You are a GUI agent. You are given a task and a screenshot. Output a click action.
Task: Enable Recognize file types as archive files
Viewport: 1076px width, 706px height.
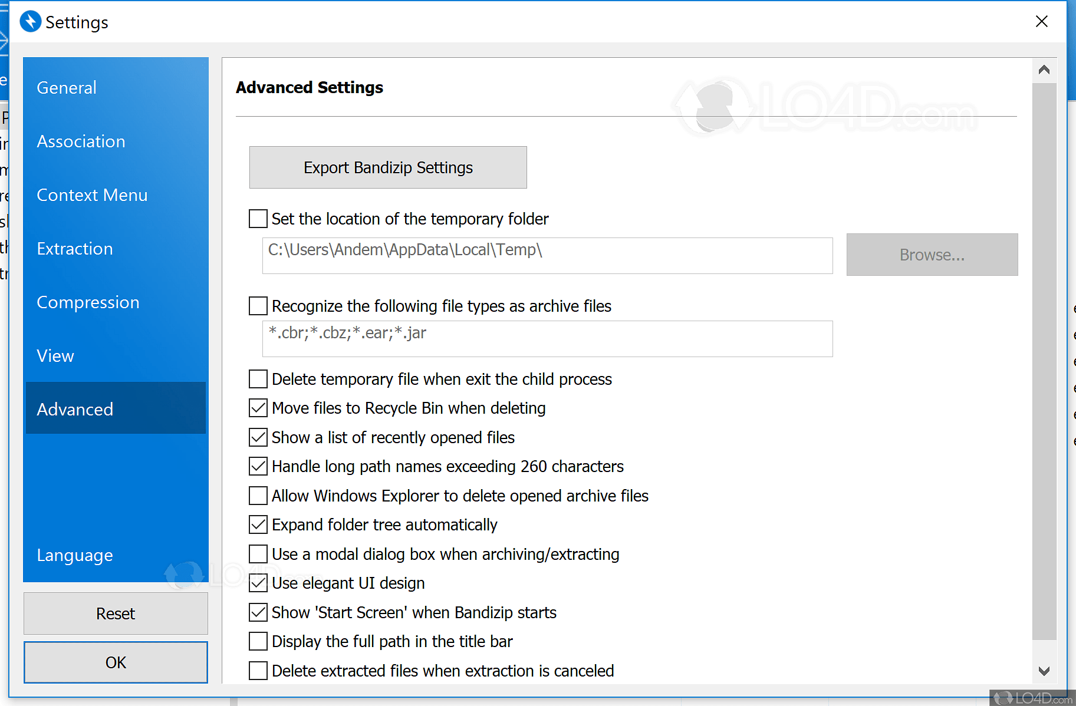(x=258, y=306)
